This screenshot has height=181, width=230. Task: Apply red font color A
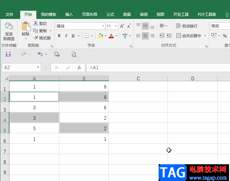coord(111,36)
